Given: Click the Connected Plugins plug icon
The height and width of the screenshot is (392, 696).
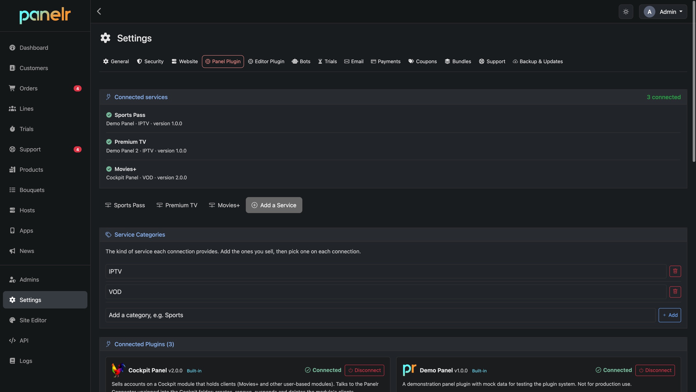Looking at the screenshot, I should (x=108, y=344).
